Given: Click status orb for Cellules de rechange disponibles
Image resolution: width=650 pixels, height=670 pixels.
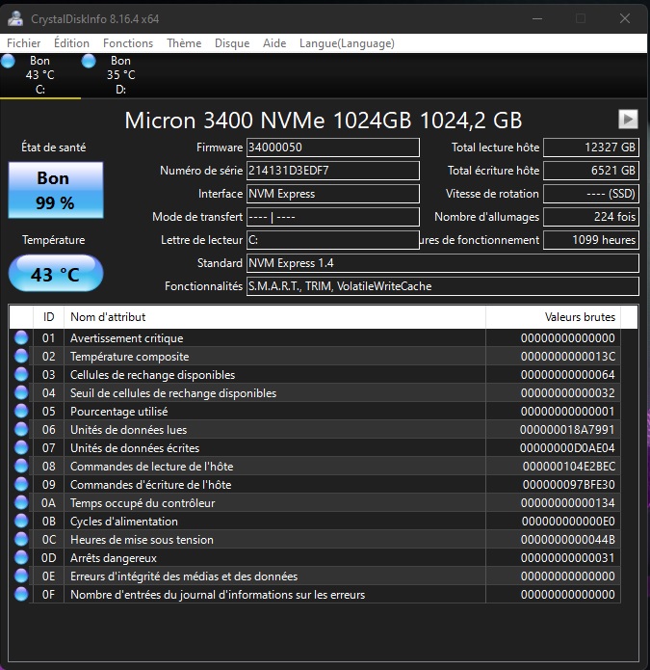Looking at the screenshot, I should click(x=21, y=374).
